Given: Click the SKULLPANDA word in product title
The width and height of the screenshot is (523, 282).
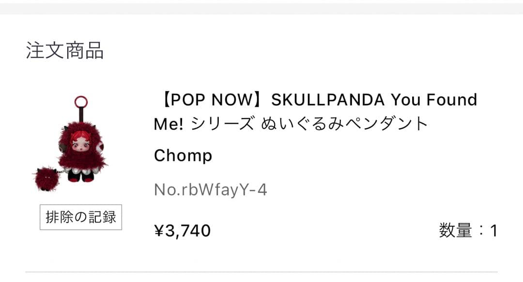Looking at the screenshot, I should 327,100.
